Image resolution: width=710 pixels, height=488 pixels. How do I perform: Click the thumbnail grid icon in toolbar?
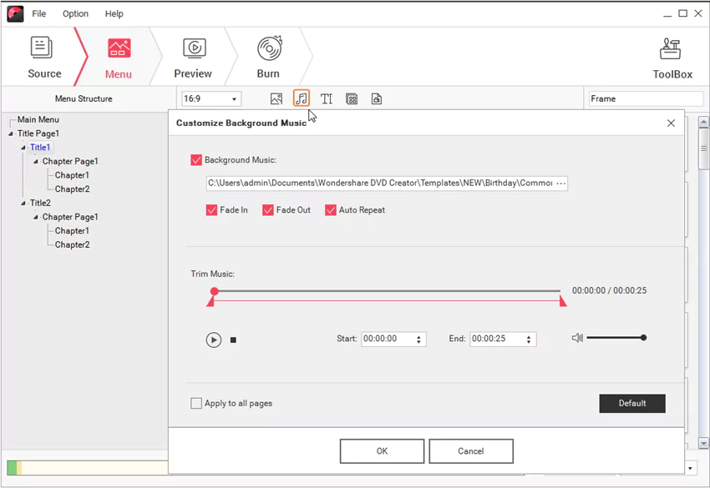pos(352,98)
